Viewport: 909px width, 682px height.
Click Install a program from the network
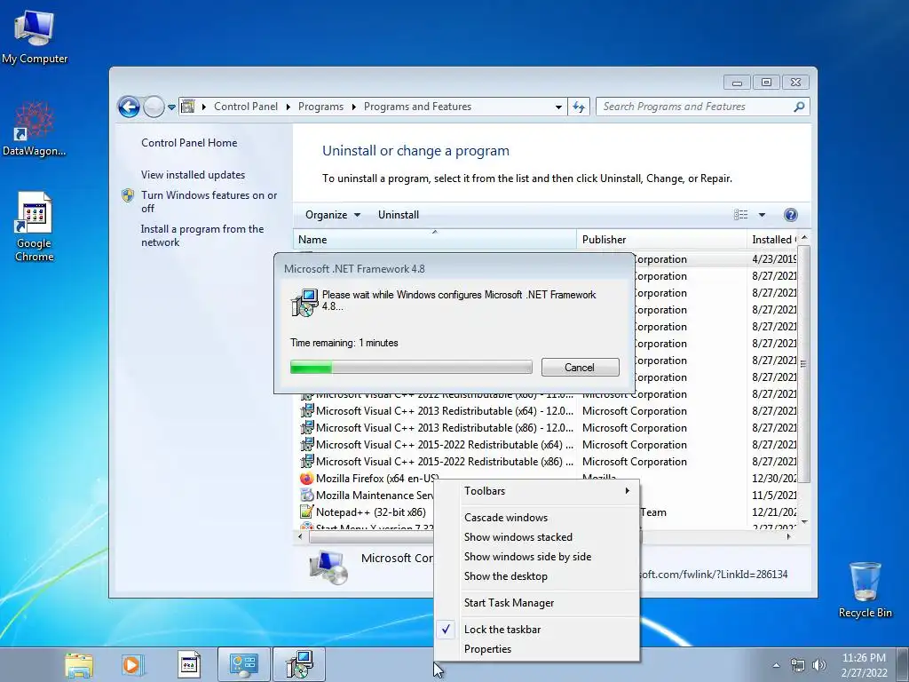click(x=202, y=235)
